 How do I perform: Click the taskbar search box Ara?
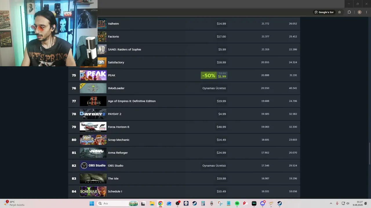click(118, 203)
